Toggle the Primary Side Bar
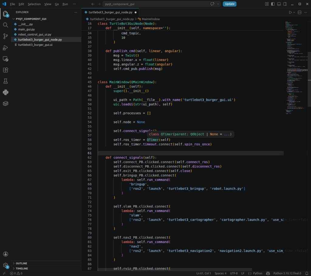Image resolution: width=311 pixels, height=276 pixels. click(x=273, y=4)
